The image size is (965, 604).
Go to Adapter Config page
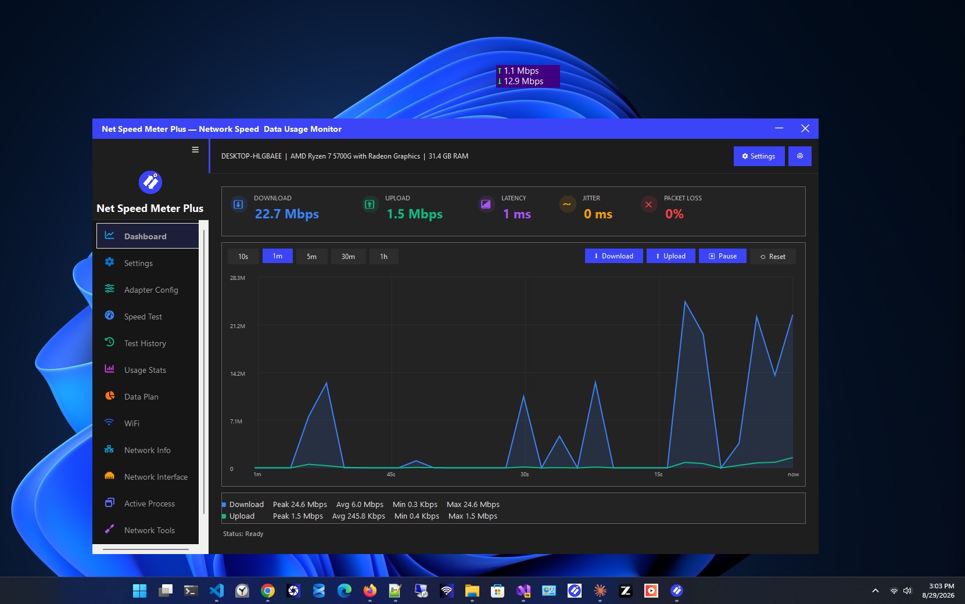click(x=148, y=290)
